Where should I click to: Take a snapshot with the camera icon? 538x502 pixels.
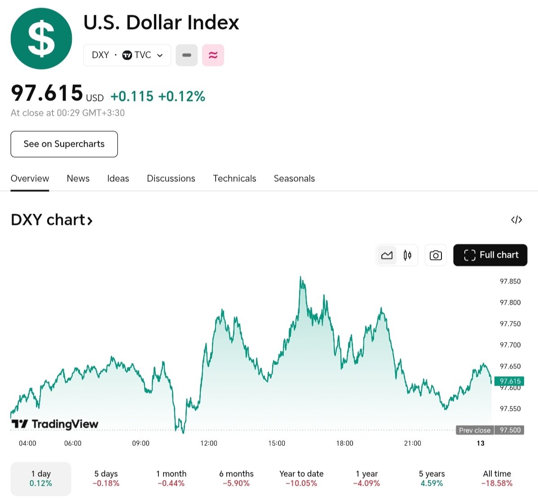click(435, 255)
